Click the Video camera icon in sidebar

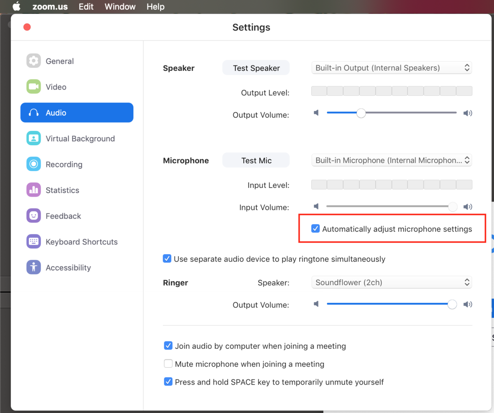tap(33, 87)
